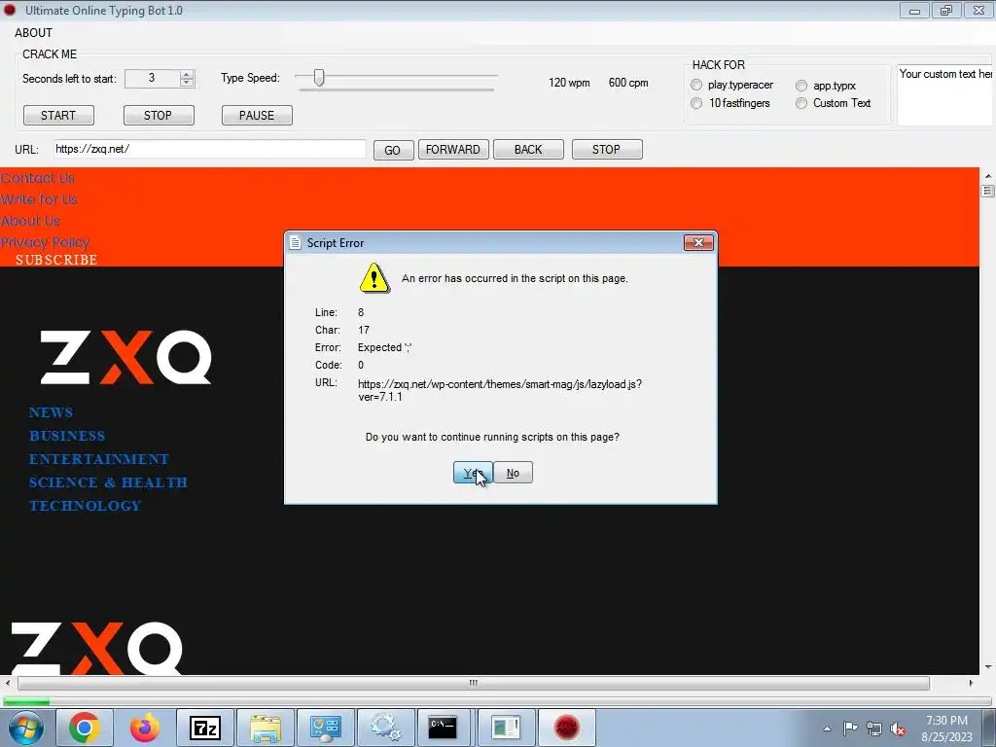This screenshot has width=996, height=747.
Task: Click No to stop running scripts
Action: [513, 473]
